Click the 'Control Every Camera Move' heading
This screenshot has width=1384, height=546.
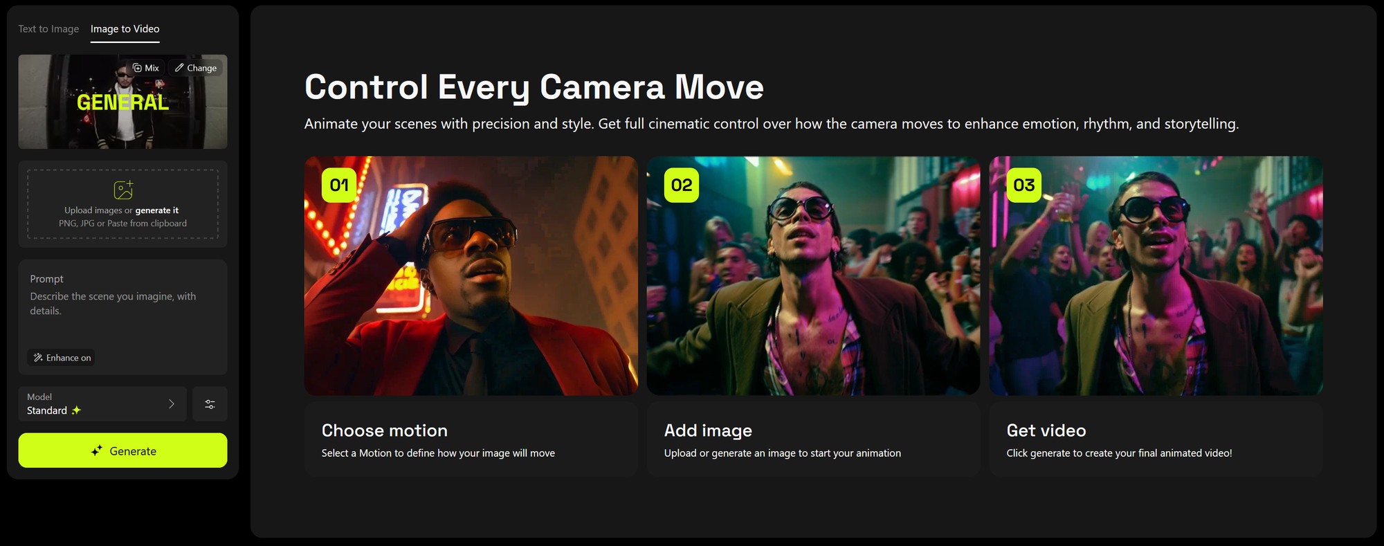coord(534,87)
